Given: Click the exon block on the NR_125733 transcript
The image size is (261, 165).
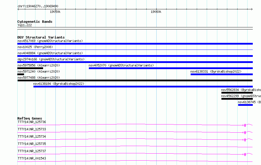Looking at the screenshot, I should pos(245,133).
